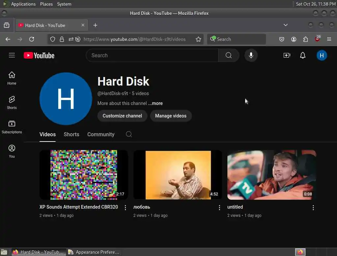The height and width of the screenshot is (256, 337).
Task: Open the YouTube hamburger guide menu
Action: tap(12, 56)
